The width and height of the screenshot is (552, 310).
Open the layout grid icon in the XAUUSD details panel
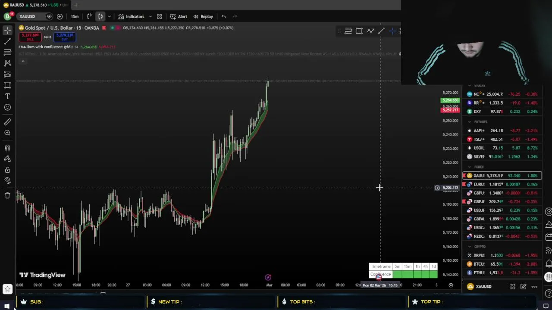coord(512,286)
